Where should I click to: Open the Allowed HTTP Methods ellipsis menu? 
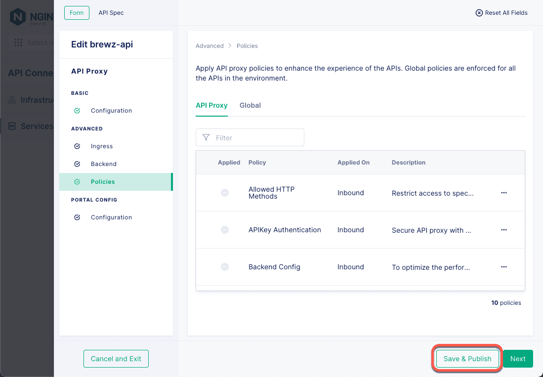tap(503, 193)
